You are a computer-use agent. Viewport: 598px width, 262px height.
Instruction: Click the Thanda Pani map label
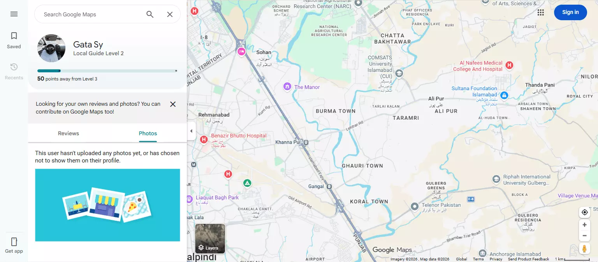pyautogui.click(x=540, y=85)
